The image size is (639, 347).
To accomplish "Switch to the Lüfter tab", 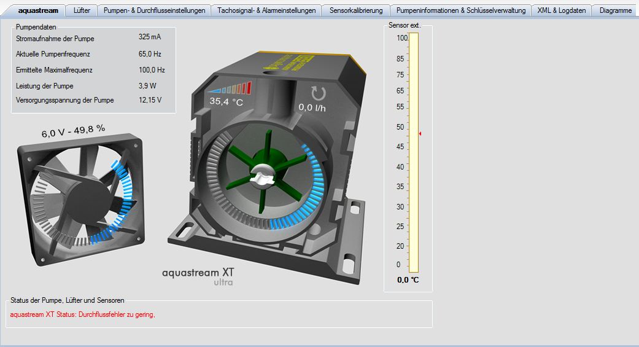I will coord(82,10).
